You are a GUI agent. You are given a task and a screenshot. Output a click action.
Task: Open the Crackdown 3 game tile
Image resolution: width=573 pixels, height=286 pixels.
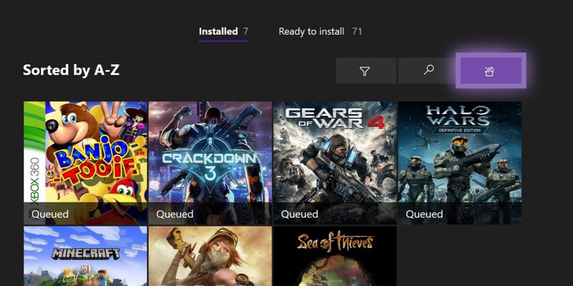(x=210, y=163)
